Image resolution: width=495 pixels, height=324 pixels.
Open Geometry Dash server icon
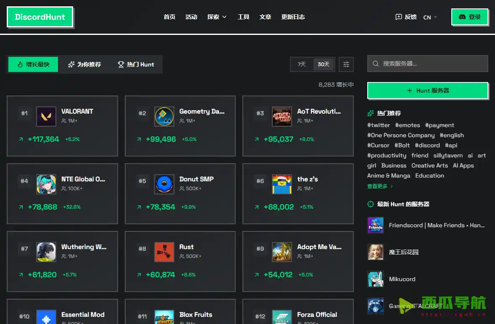(164, 116)
